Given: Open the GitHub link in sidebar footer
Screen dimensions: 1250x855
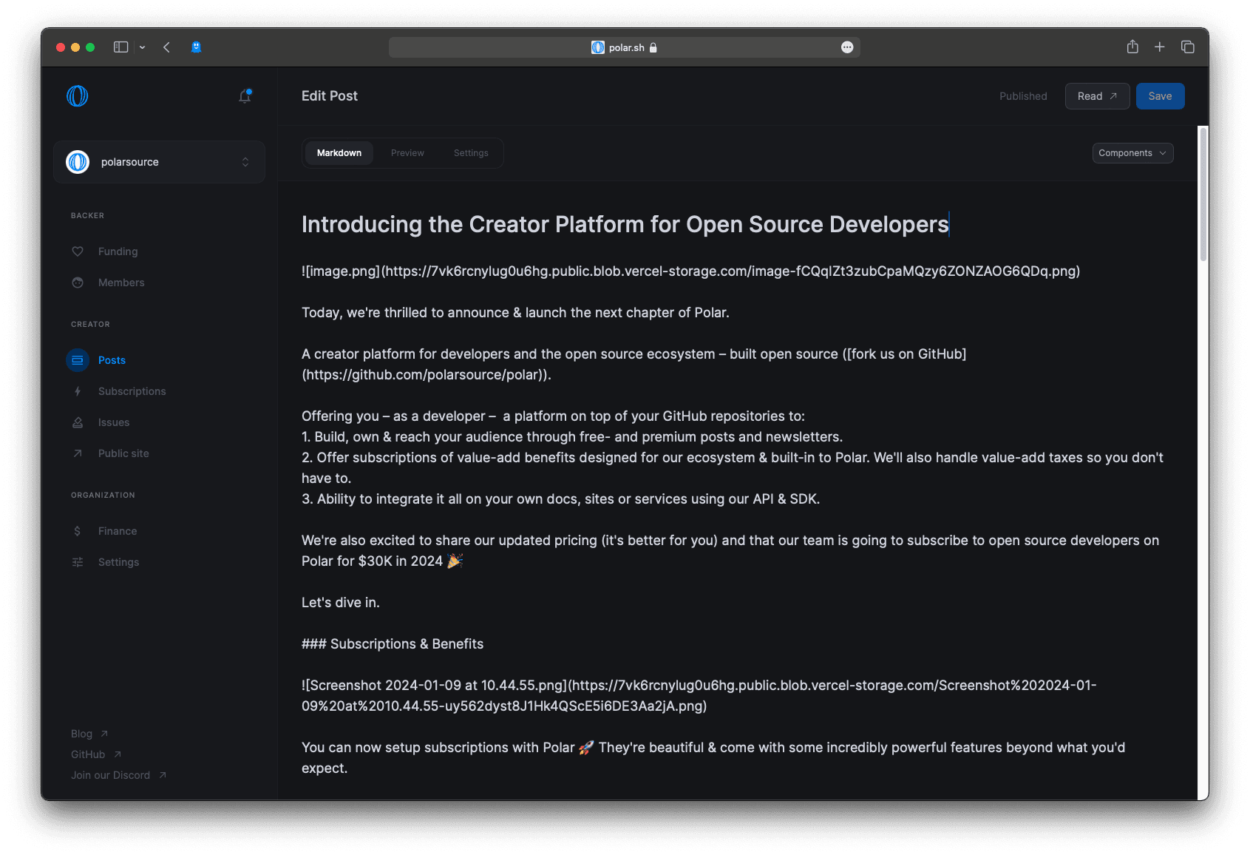Looking at the screenshot, I should point(96,754).
